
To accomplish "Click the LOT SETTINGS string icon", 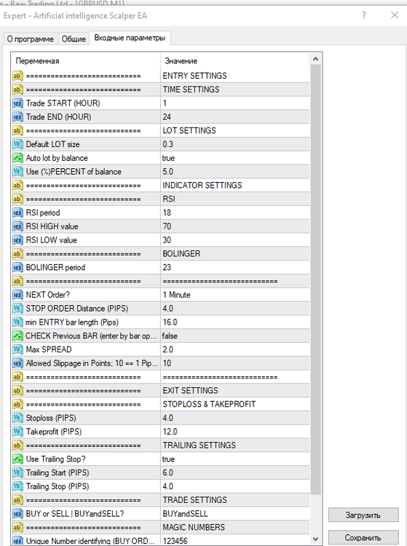I will [17, 130].
